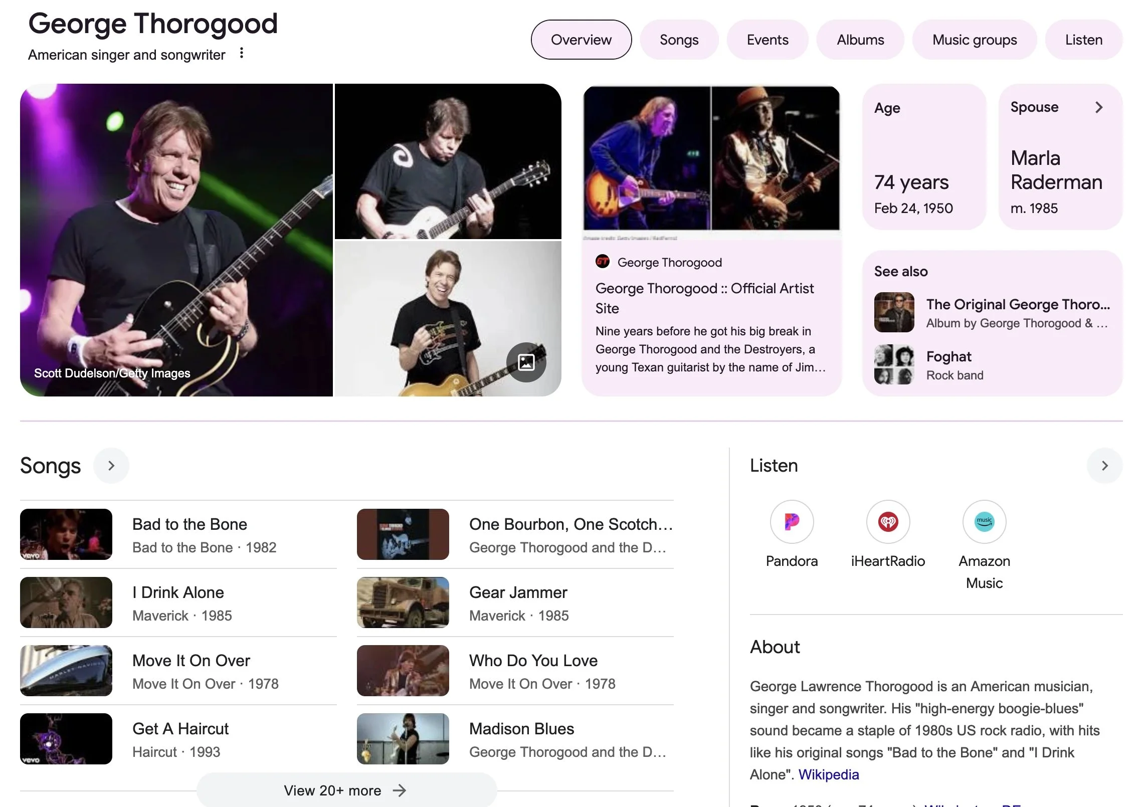Launch the Amazon Music icon
The height and width of the screenshot is (807, 1145).
click(984, 522)
